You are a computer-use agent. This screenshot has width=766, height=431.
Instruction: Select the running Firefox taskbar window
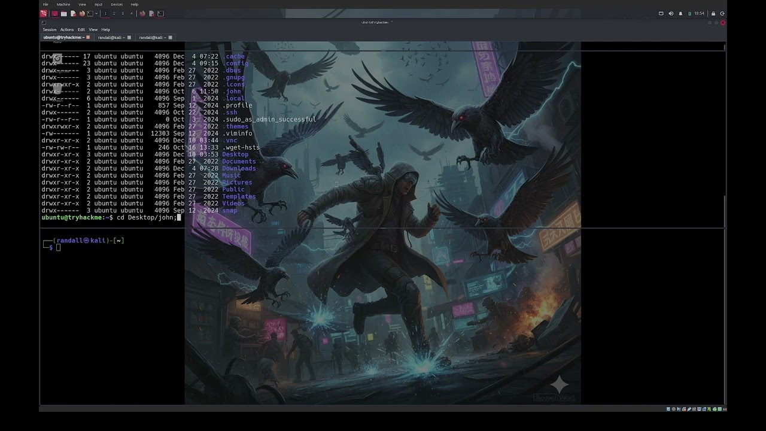pyautogui.click(x=142, y=13)
